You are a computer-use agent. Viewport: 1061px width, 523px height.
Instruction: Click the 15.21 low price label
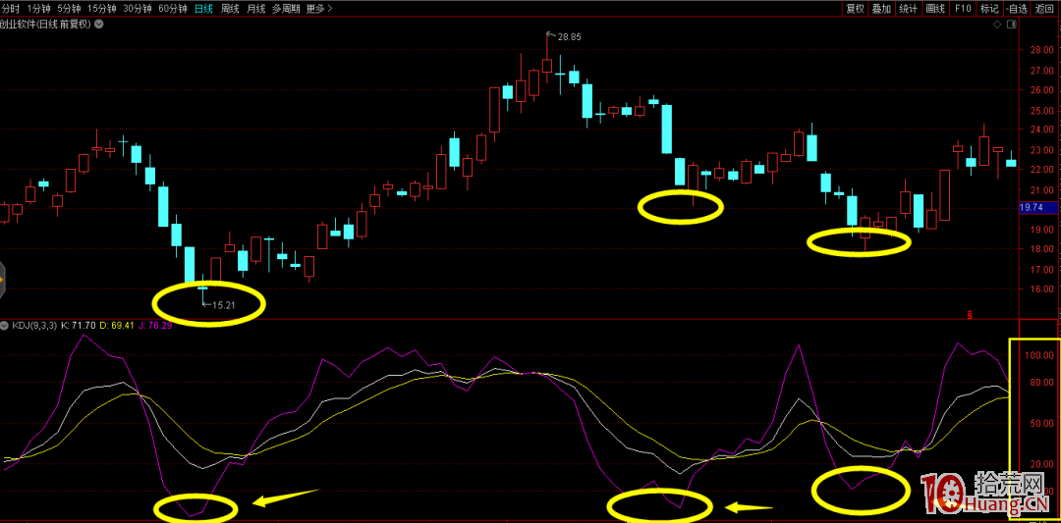point(223,305)
